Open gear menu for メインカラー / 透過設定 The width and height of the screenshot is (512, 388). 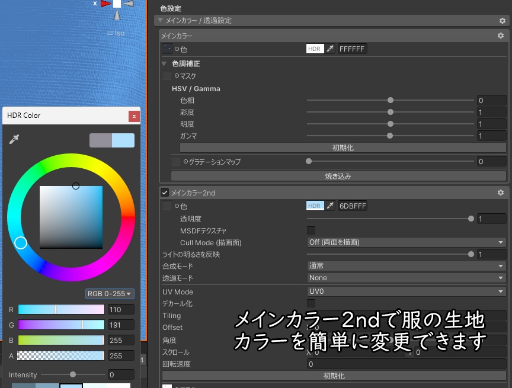[502, 21]
